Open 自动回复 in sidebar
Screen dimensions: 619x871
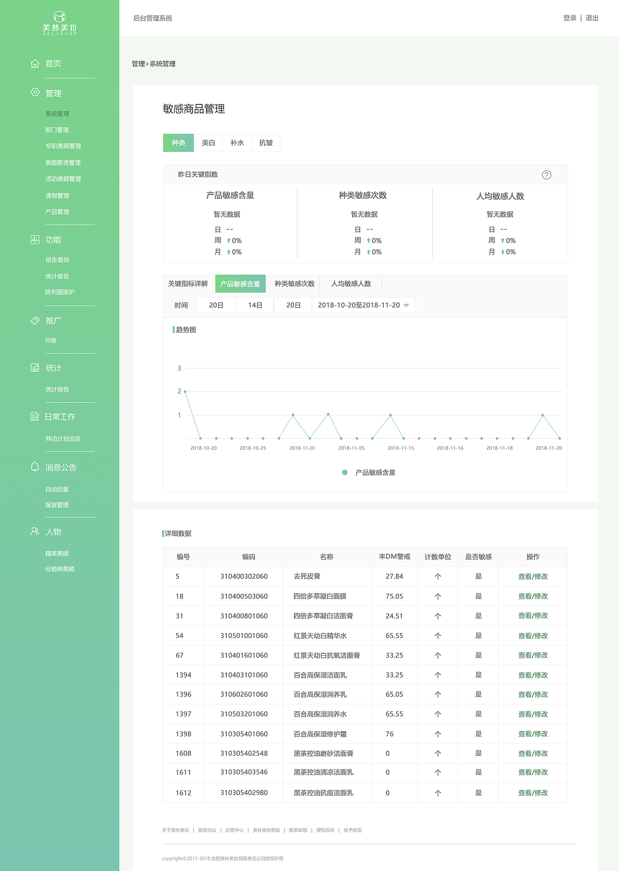(x=57, y=489)
